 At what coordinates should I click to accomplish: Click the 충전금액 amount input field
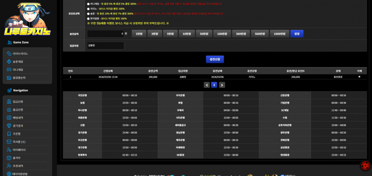pos(105,34)
